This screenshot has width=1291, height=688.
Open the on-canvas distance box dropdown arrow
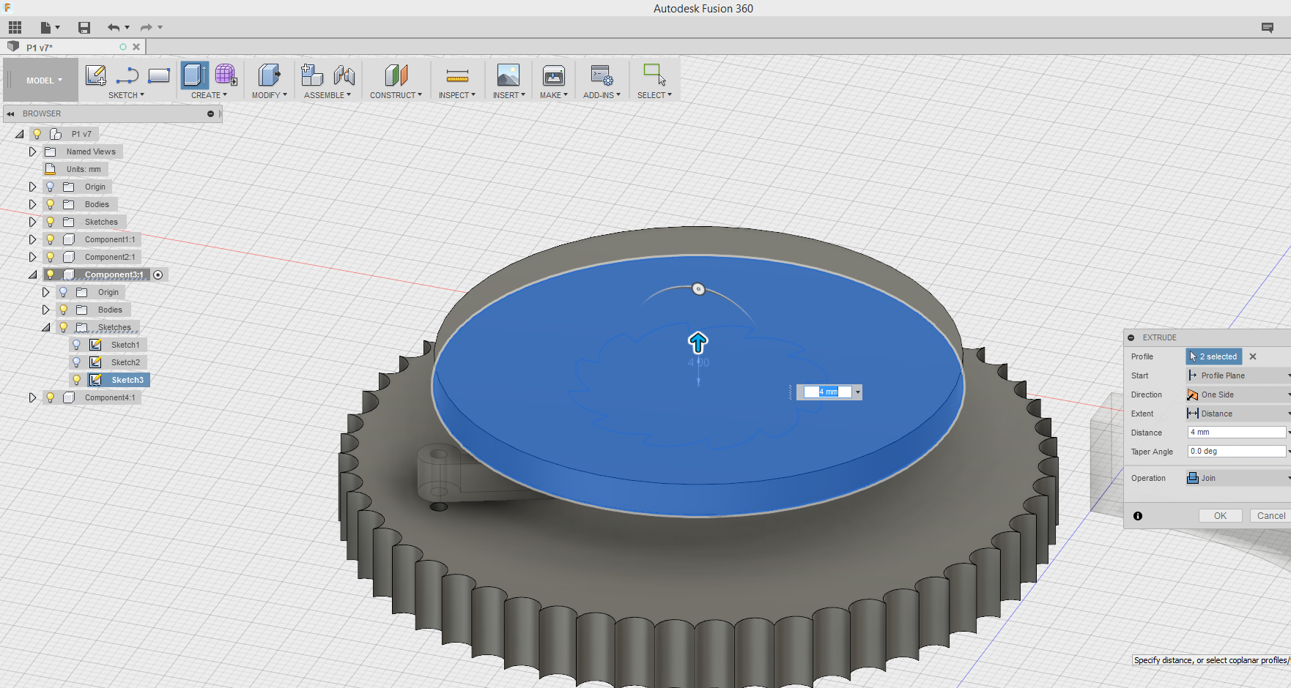tap(858, 392)
